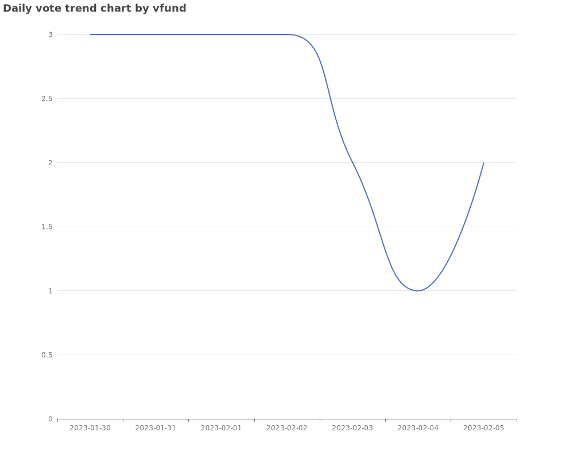Screen dimensions: 574x459
Task: Click the line's starting point at 2023-01-30
Action: 91,34
